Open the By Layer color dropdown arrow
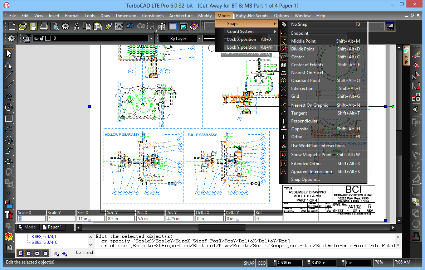This screenshot has height=270, width=425. pyautogui.click(x=199, y=39)
